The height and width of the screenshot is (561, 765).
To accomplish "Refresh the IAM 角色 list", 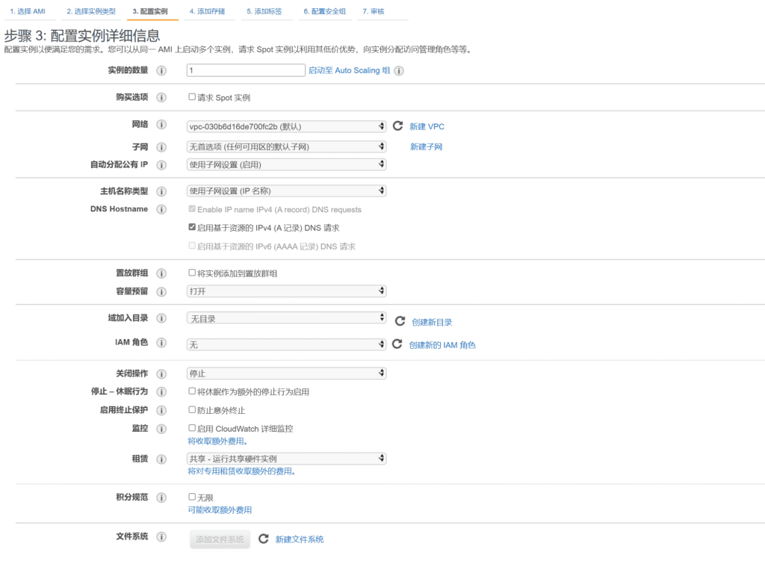I will tap(397, 343).
